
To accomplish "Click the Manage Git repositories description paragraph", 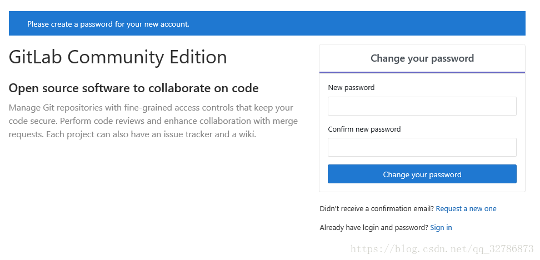I will coord(153,121).
